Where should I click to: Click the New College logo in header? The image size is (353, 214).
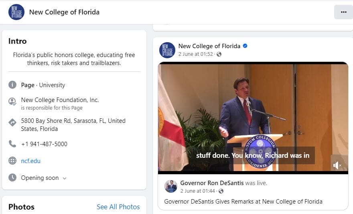coord(16,12)
